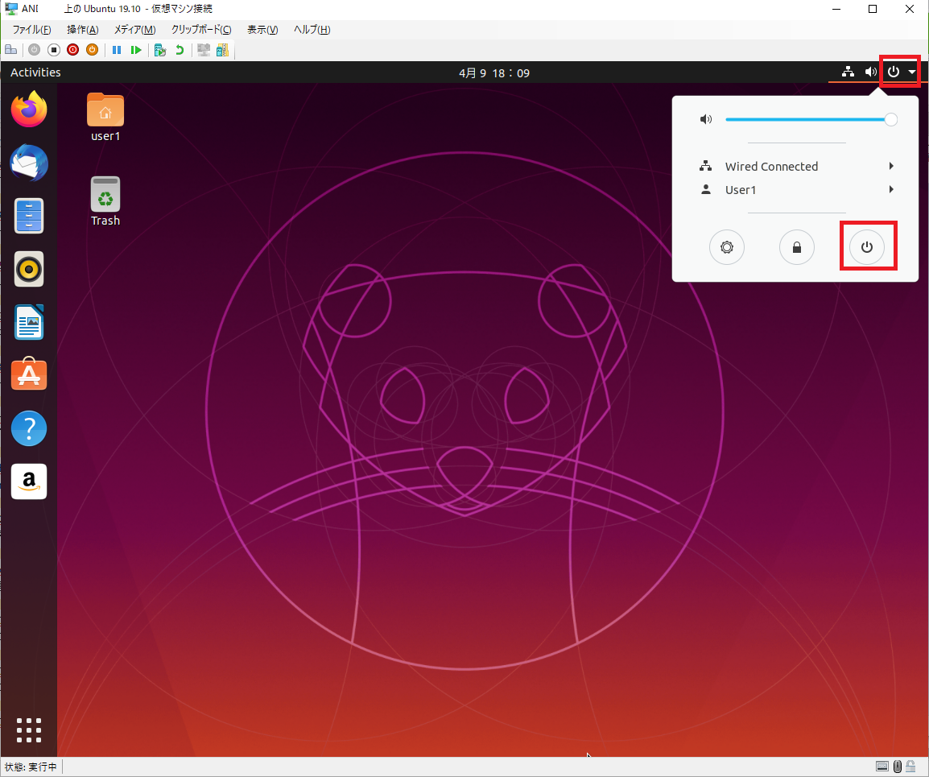Screen dimensions: 929x777
Task: Click the mouse indicator in status bar
Action: tap(898, 767)
